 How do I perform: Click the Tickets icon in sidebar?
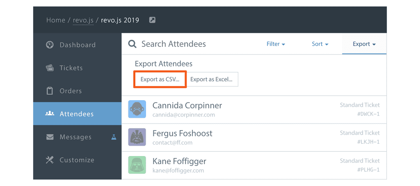(x=50, y=68)
